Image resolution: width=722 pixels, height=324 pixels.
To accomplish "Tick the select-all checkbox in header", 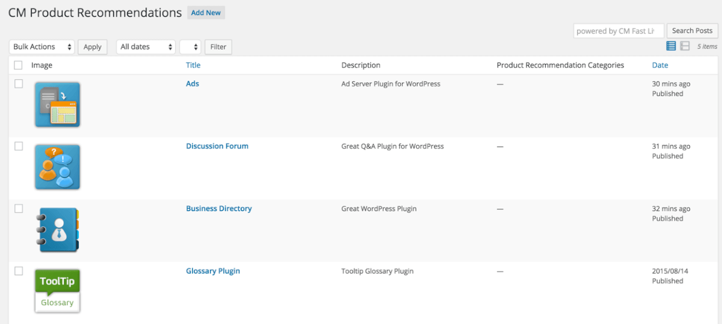I will coord(18,65).
